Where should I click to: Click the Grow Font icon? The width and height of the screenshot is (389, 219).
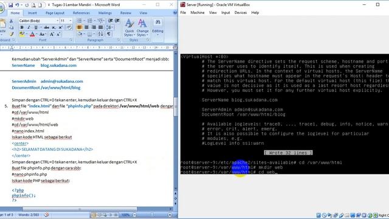click(x=52, y=34)
